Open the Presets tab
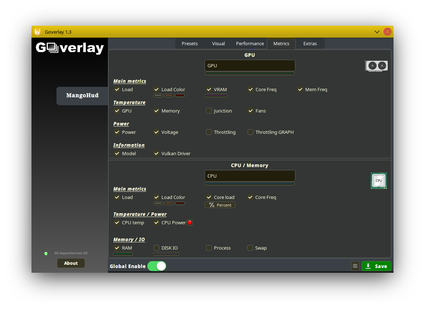This screenshot has width=425, height=310. tap(189, 44)
